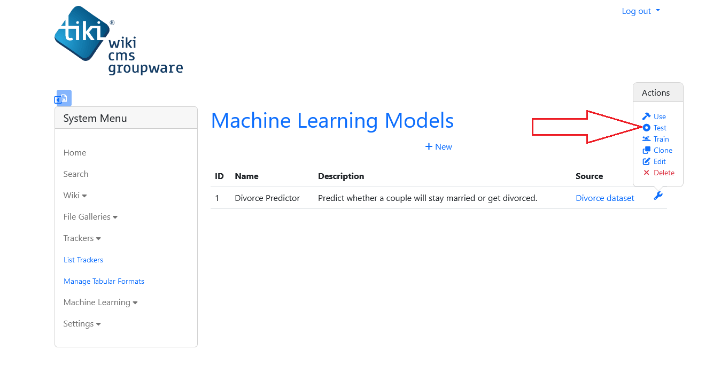Click the Edit pencil icon in Actions
Image resolution: width=721 pixels, height=373 pixels.
point(646,161)
